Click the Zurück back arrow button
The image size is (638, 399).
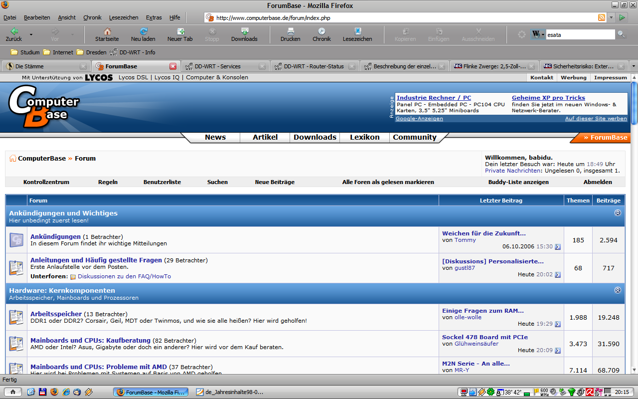pos(14,34)
